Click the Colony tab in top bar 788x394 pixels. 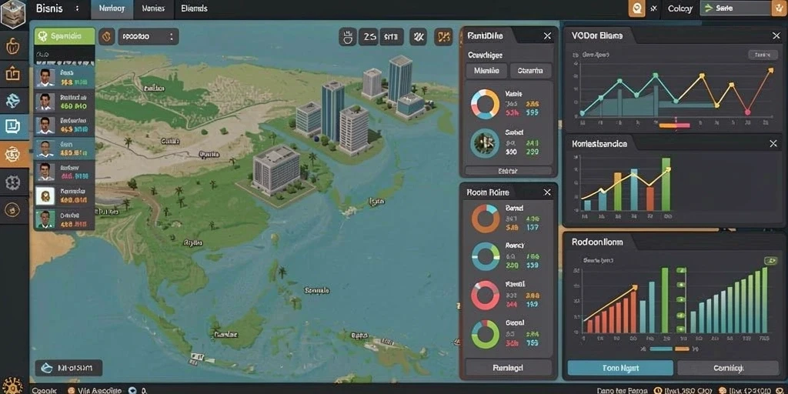[x=680, y=8]
